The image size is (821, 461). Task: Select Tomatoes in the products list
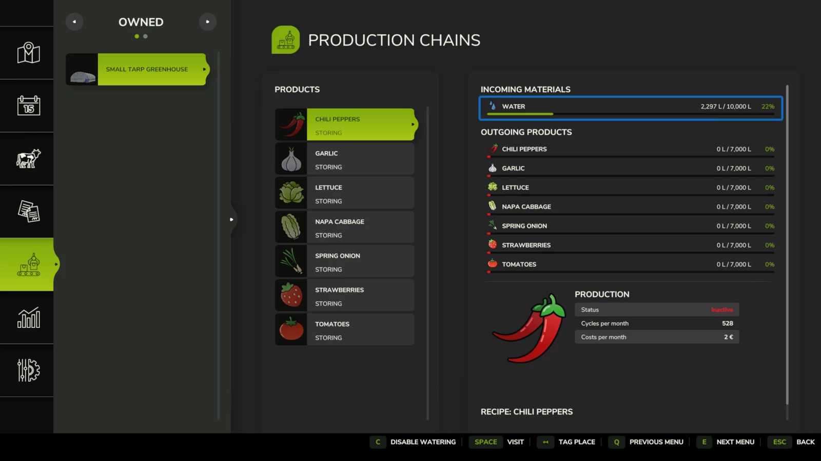(360, 330)
